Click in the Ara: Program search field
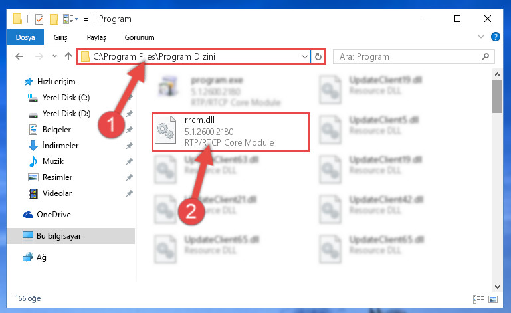Viewport: 511px width, 313px height. [409, 56]
